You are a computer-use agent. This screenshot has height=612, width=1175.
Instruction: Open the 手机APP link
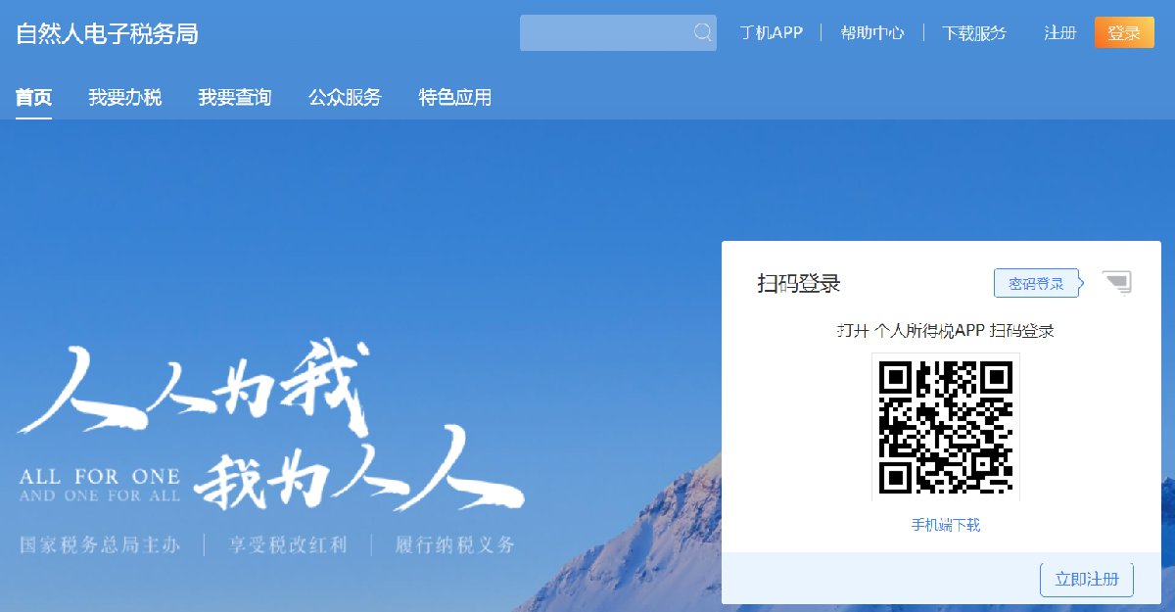click(771, 32)
